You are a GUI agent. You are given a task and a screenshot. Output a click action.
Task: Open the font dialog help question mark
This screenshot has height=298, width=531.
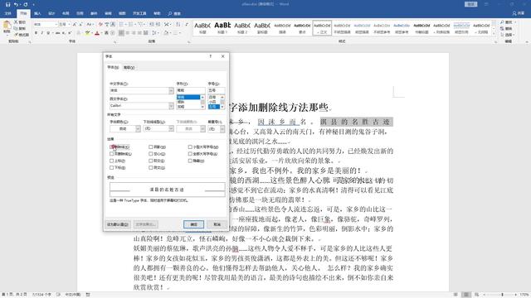pos(211,56)
